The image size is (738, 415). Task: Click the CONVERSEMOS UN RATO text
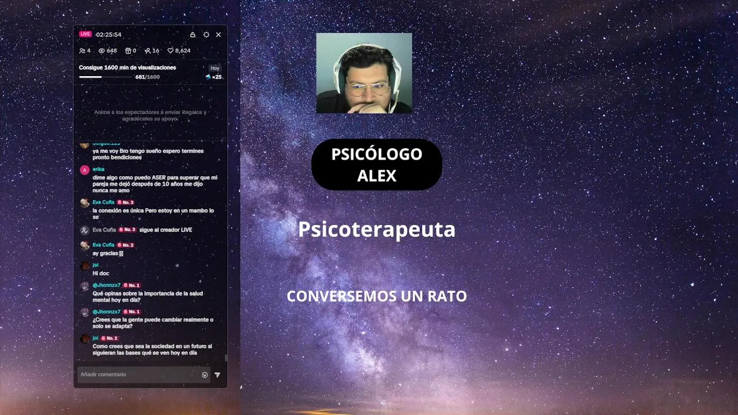tap(376, 296)
